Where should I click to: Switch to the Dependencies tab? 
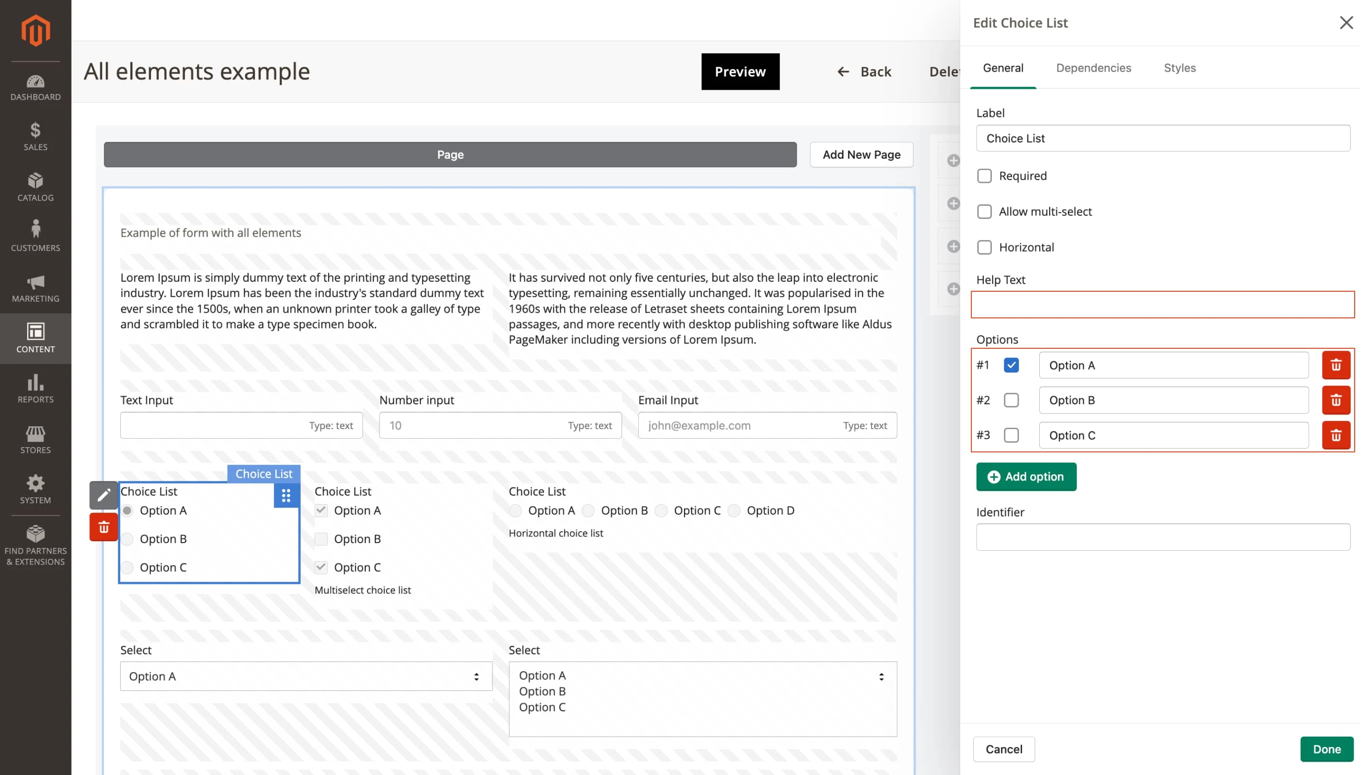pyautogui.click(x=1093, y=68)
